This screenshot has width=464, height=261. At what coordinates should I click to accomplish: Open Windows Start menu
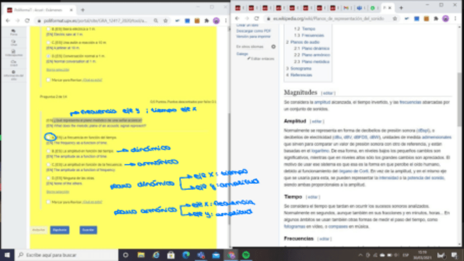(7, 255)
